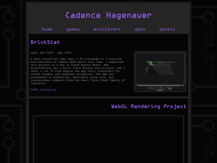Click the WebGL Rendering Project heading

tap(149, 106)
